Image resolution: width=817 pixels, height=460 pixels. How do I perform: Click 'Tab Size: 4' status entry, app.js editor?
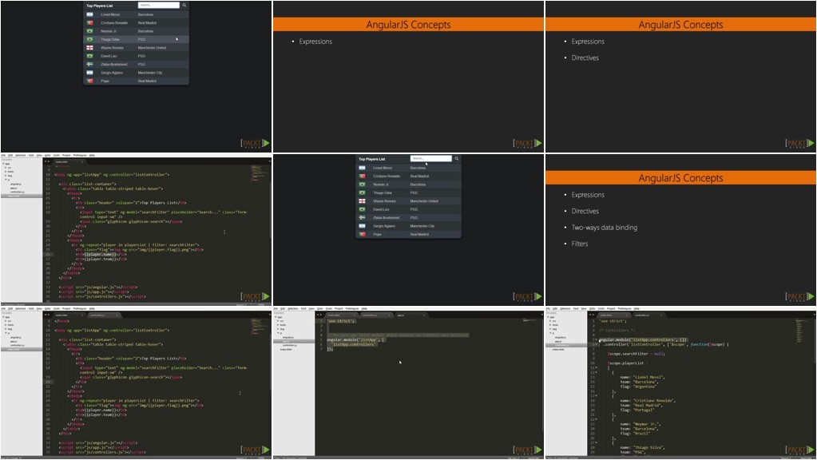click(514, 458)
